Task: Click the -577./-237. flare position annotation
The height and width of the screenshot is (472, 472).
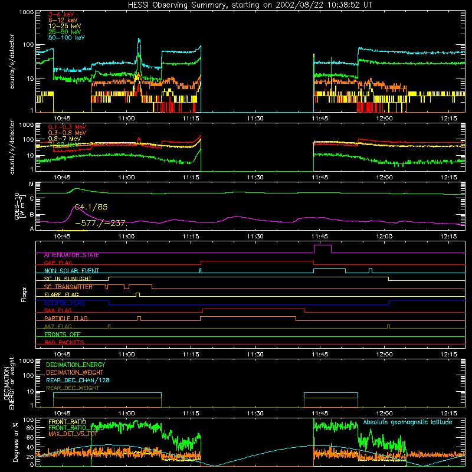Action: pos(101,224)
